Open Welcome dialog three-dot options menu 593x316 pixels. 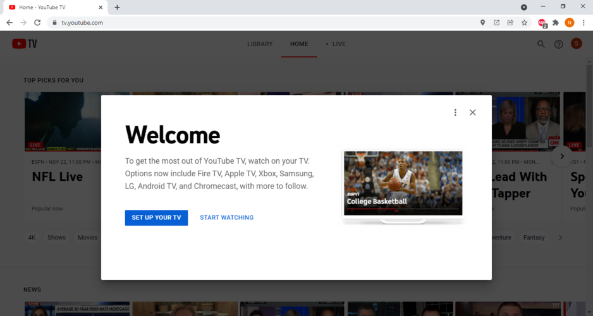[x=455, y=112]
